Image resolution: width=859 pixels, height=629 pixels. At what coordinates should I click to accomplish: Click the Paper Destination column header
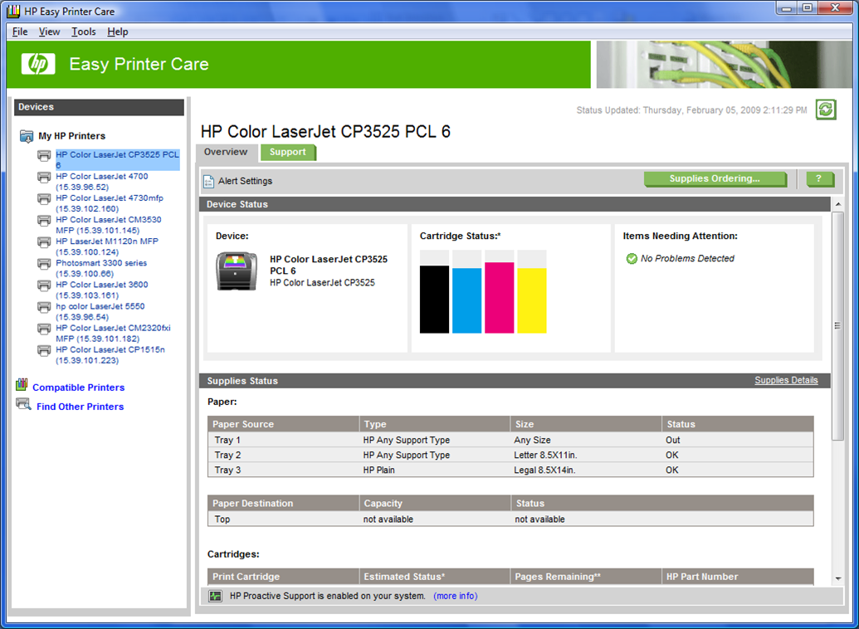pos(284,503)
